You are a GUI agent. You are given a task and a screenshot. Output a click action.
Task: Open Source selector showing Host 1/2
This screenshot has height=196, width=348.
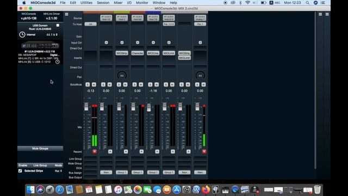pos(106,18)
